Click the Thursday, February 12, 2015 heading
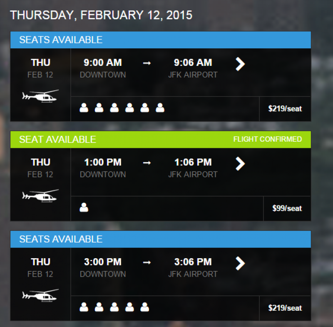Screen dimensions: 333x327 [101, 15]
